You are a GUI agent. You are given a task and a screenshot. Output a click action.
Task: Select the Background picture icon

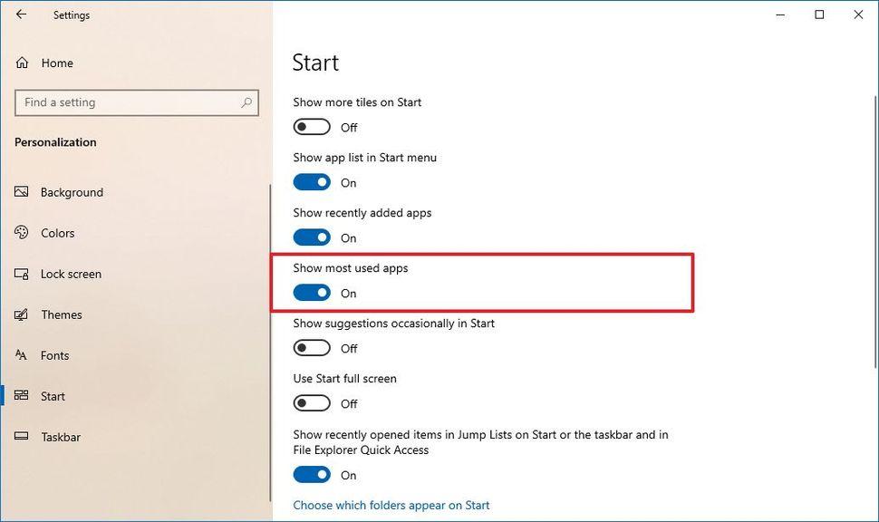pyautogui.click(x=22, y=192)
